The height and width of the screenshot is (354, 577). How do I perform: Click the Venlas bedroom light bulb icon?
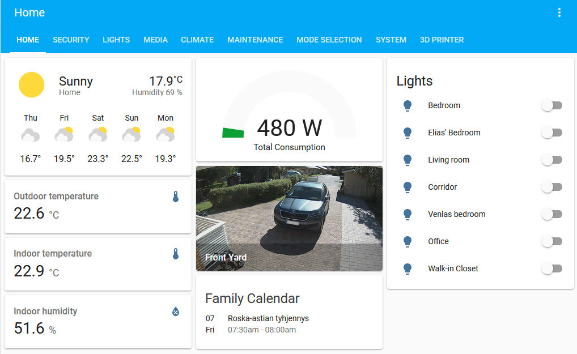(408, 214)
